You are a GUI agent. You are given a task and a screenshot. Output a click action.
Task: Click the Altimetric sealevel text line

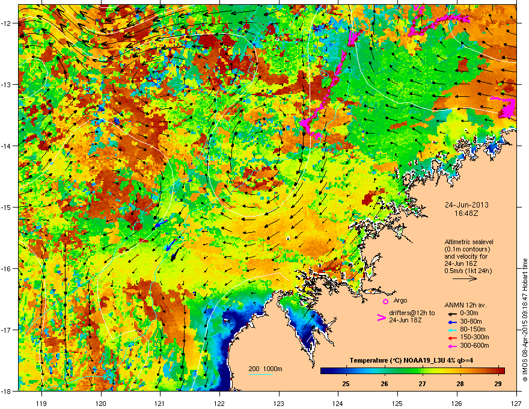(469, 242)
